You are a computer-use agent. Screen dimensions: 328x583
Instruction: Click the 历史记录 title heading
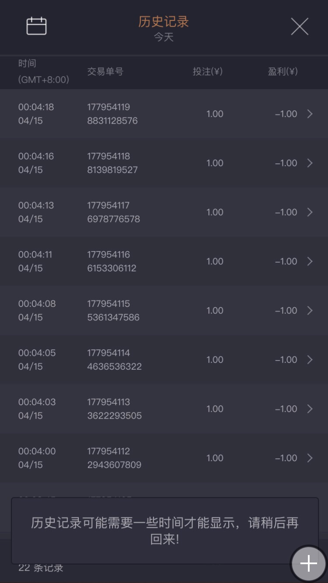coord(164,21)
